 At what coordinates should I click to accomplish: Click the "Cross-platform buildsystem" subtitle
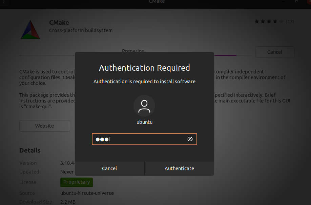click(81, 30)
